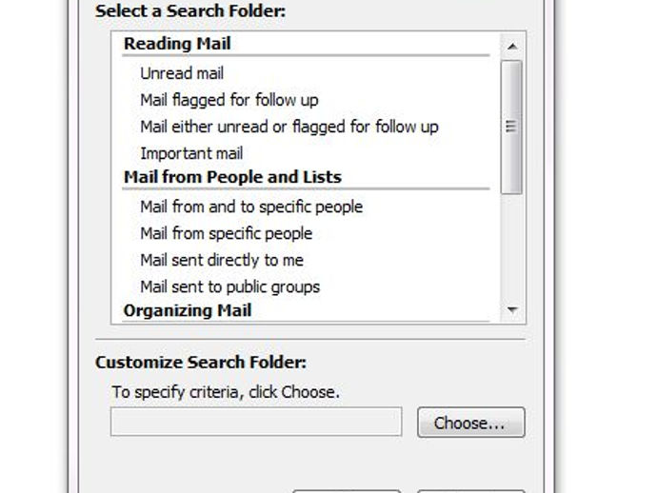The width and height of the screenshot is (657, 493).
Task: Click the OK button at dialog bottom
Action: pyautogui.click(x=347, y=491)
